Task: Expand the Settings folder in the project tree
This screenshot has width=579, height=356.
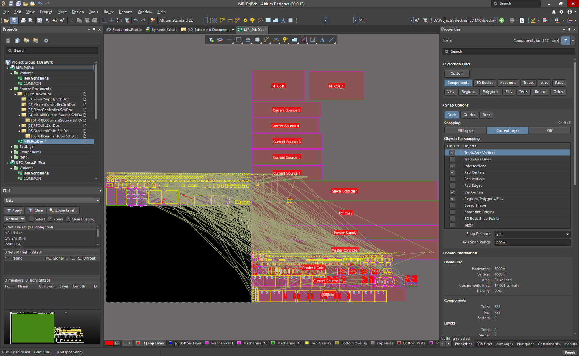Action: tap(12, 147)
